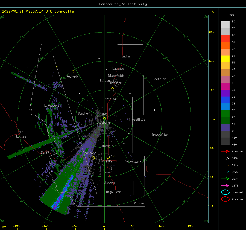The width and height of the screenshot is (246, 230).
Task: Click the bright green swatch below label 30
Action: tap(225, 114)
